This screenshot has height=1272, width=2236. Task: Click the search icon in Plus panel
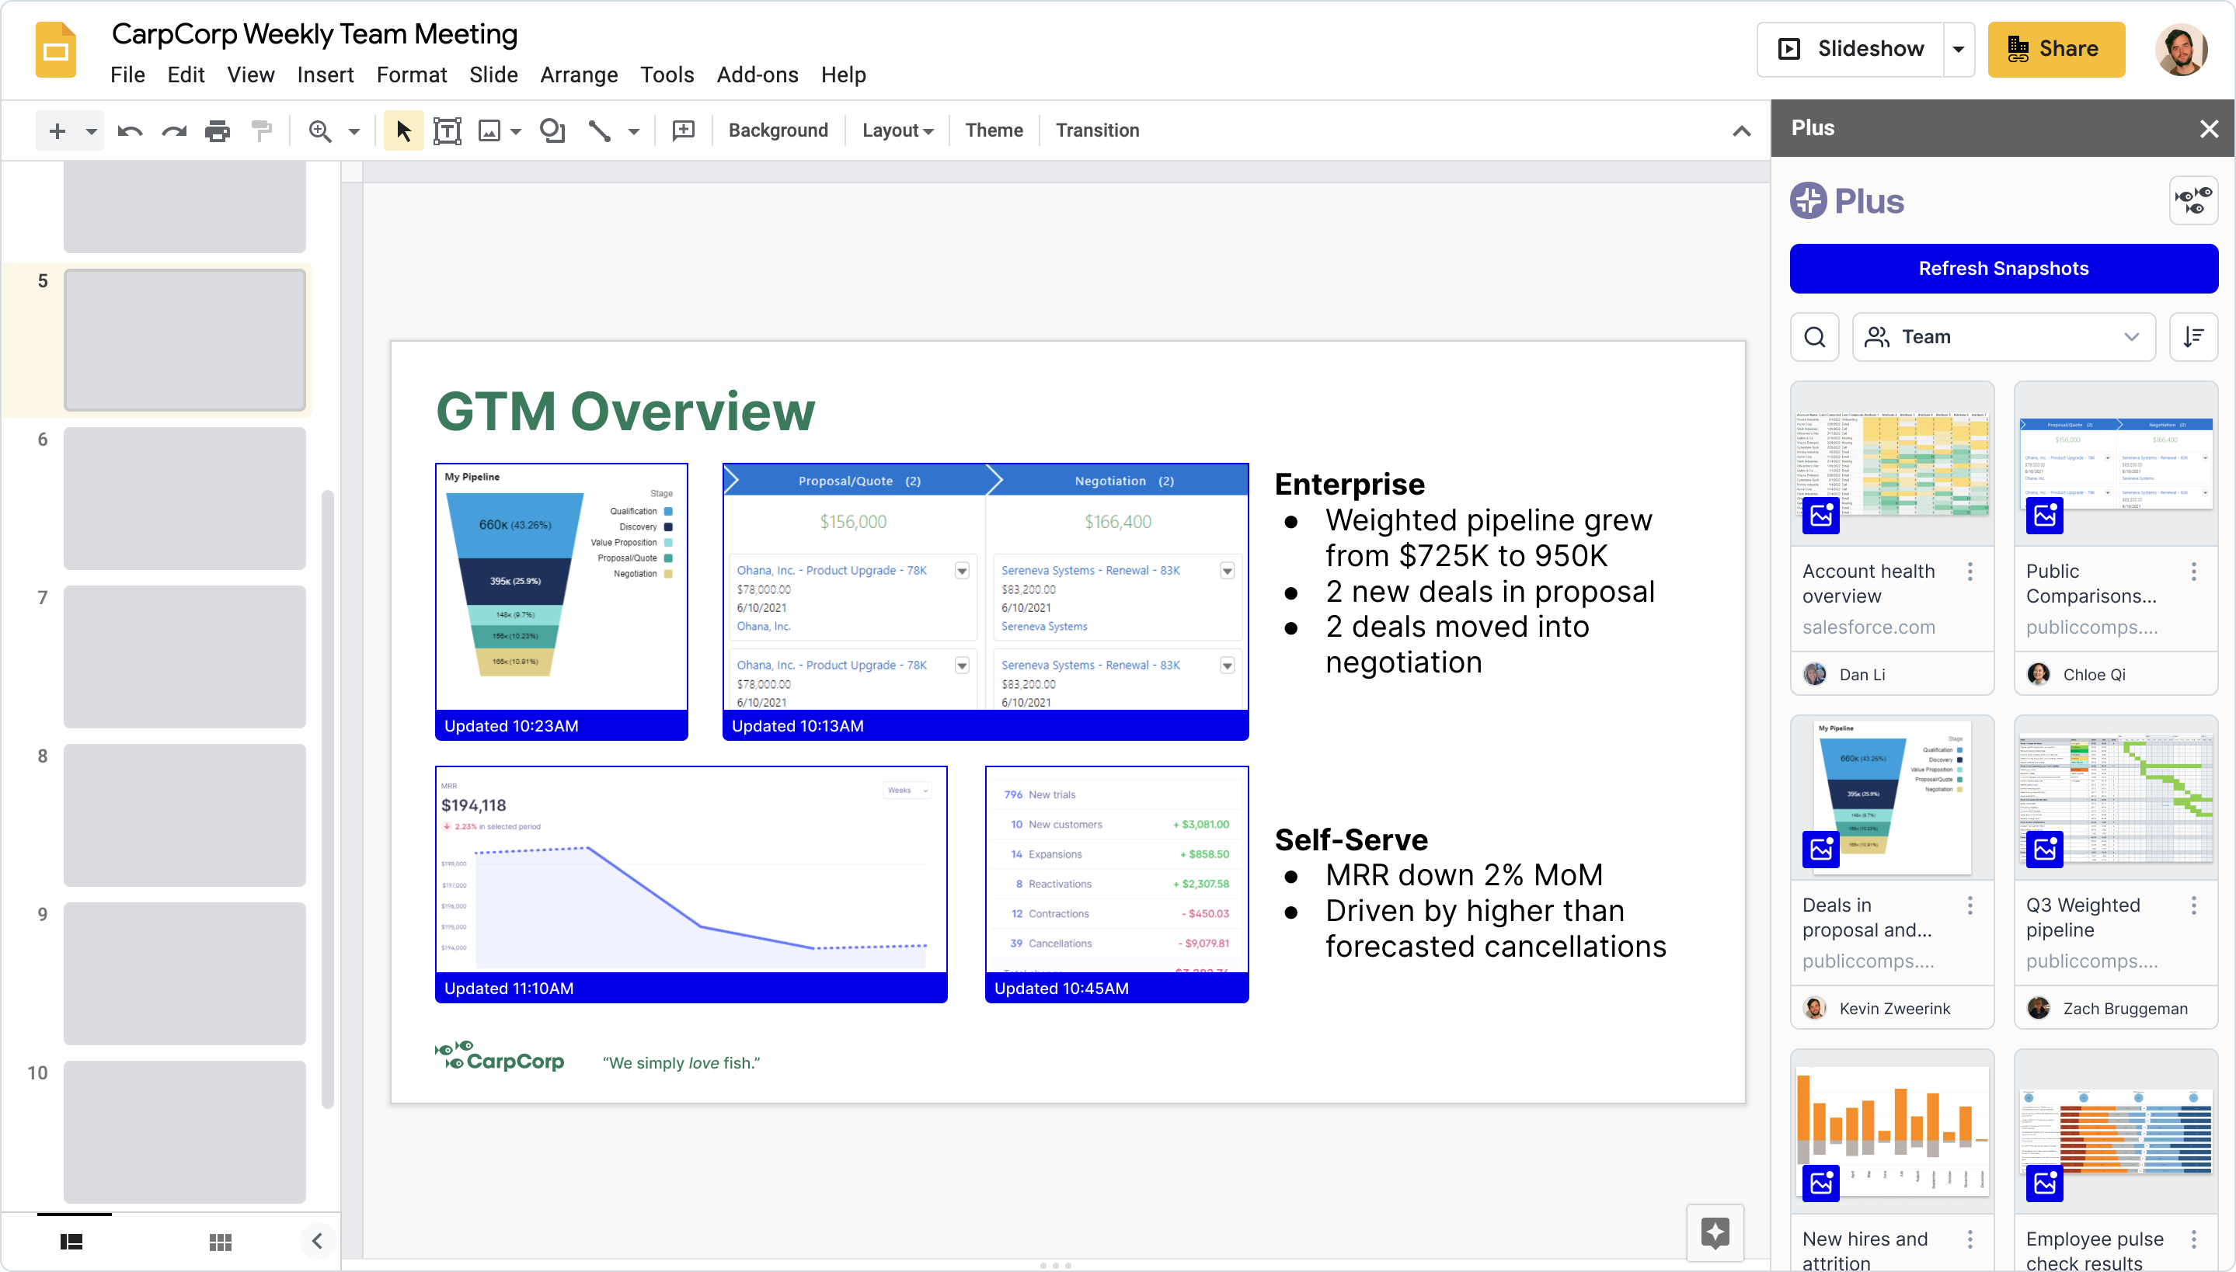tap(1814, 337)
